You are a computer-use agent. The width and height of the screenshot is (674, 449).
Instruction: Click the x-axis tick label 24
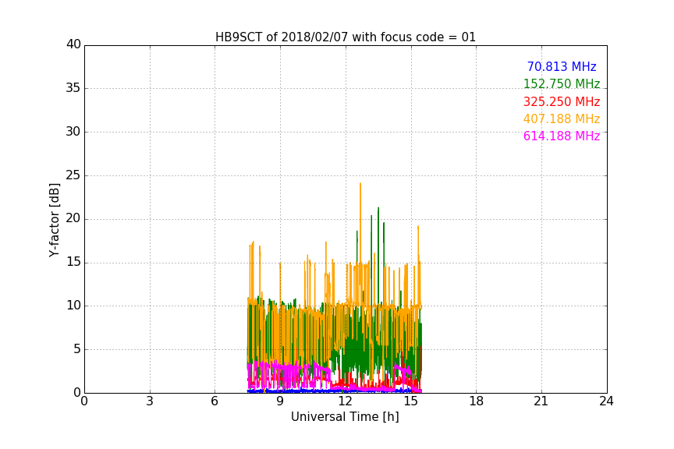606,401
